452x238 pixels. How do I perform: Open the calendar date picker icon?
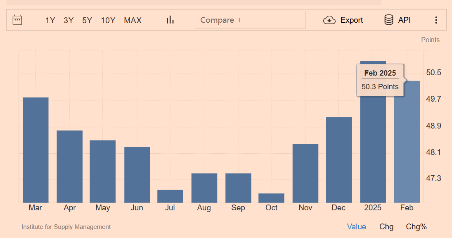coord(17,20)
